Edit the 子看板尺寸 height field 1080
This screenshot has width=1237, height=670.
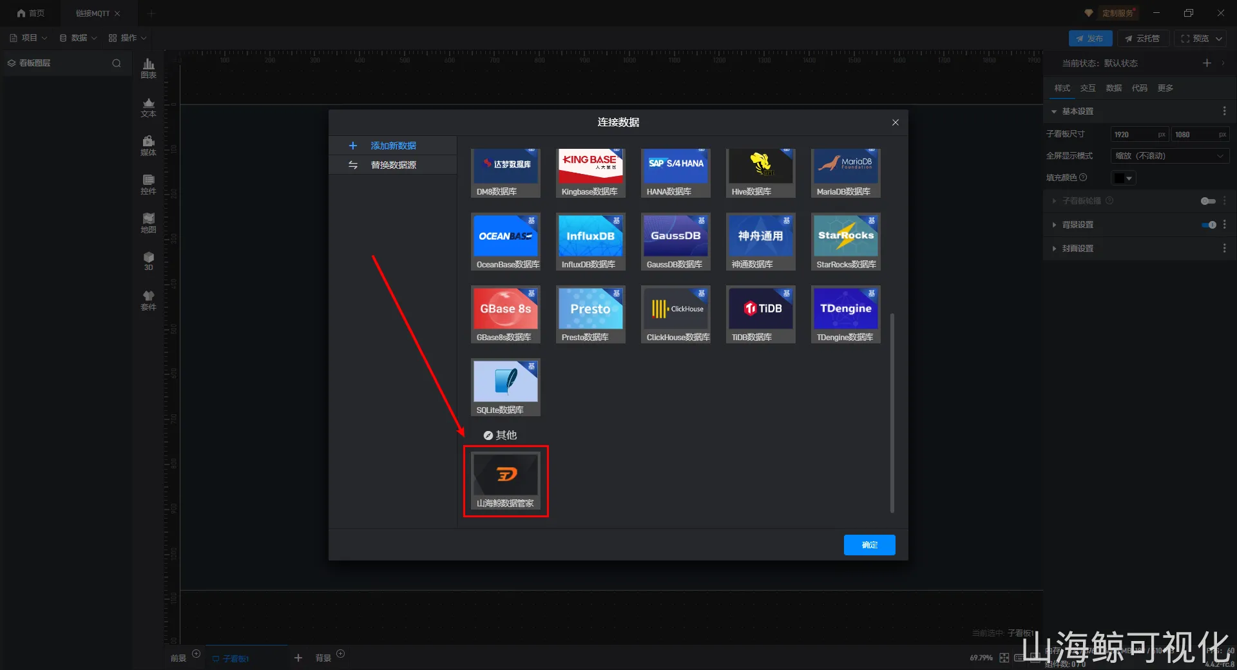(1200, 135)
